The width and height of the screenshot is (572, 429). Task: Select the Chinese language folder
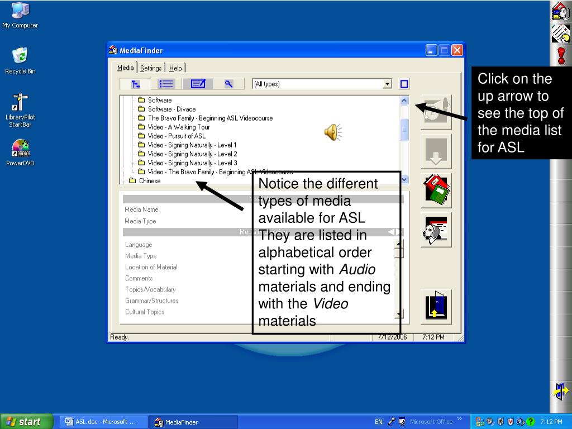pyautogui.click(x=145, y=181)
